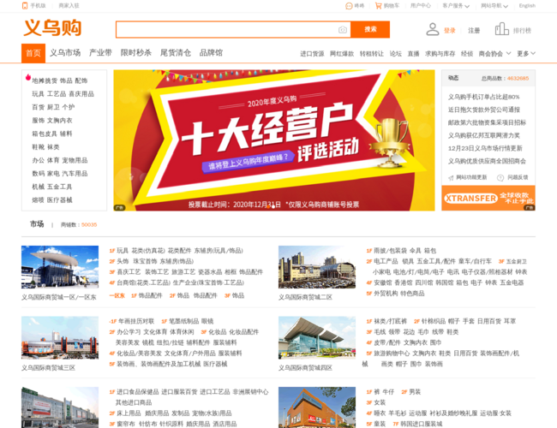
Task: Select category 玩具 工艺品 喜庆用品
Action: pos(63,94)
